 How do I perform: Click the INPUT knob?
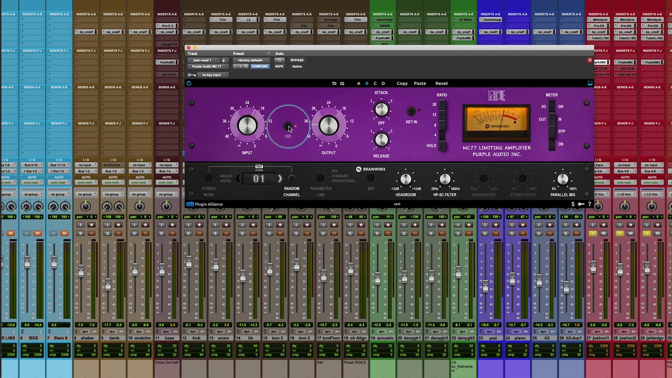(247, 125)
